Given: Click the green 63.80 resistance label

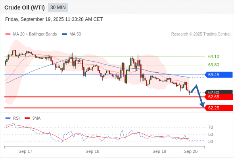Looking at the screenshot, I should 213,65.
